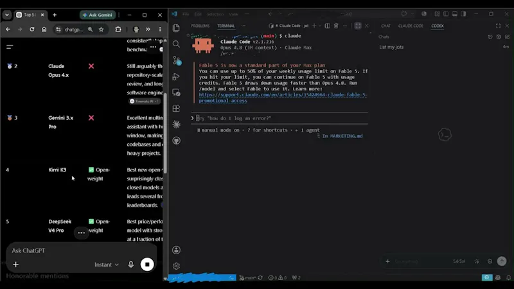Open the main* branch in the status bar
The height and width of the screenshot is (289, 514).
pyautogui.click(x=247, y=277)
